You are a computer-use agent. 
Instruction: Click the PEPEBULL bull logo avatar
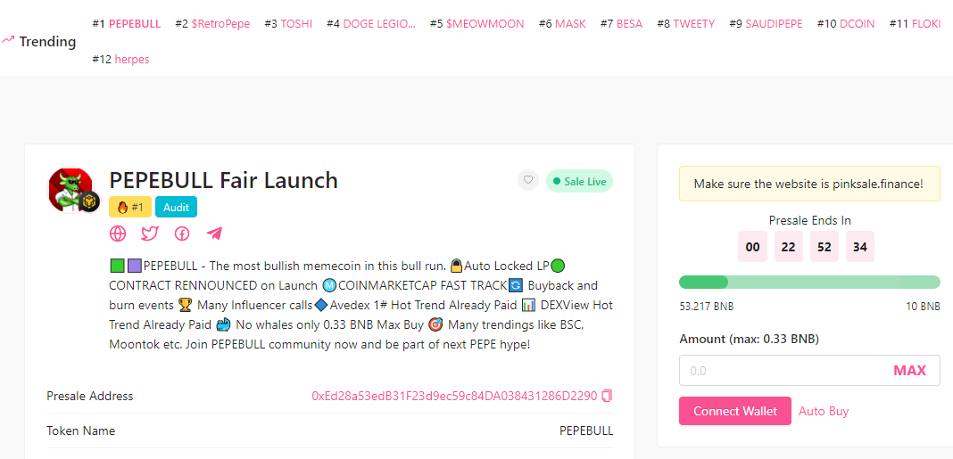pyautogui.click(x=71, y=190)
